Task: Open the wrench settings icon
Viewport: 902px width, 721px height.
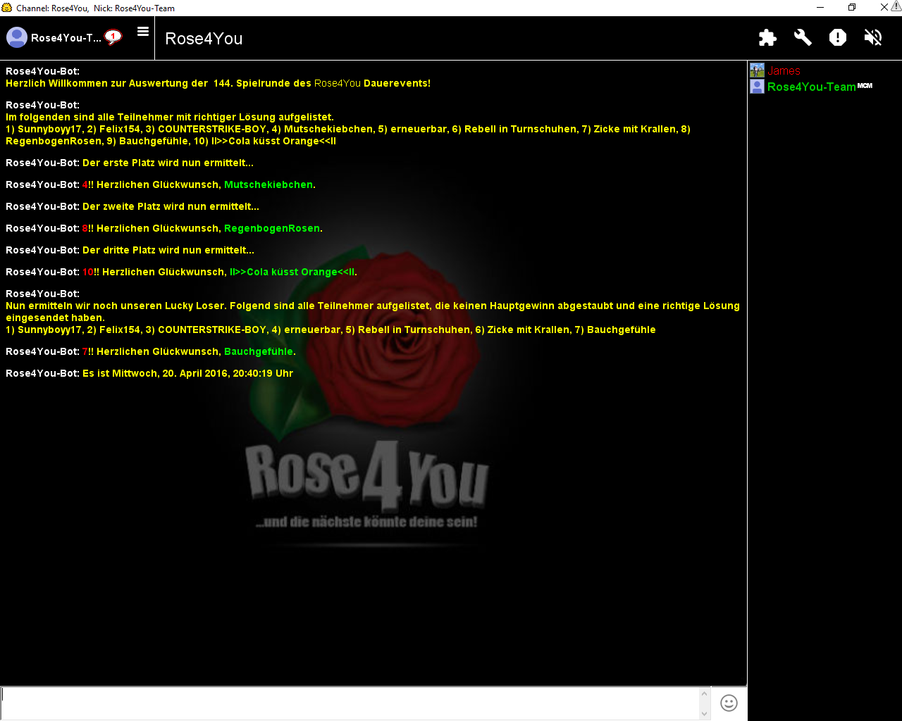Action: click(803, 37)
